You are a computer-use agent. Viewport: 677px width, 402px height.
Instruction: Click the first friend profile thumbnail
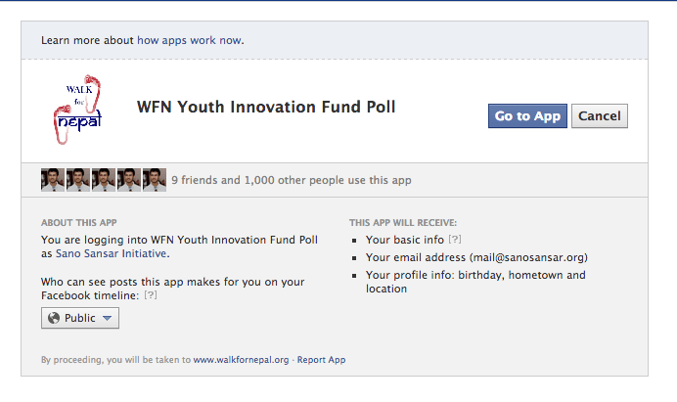pos(53,180)
